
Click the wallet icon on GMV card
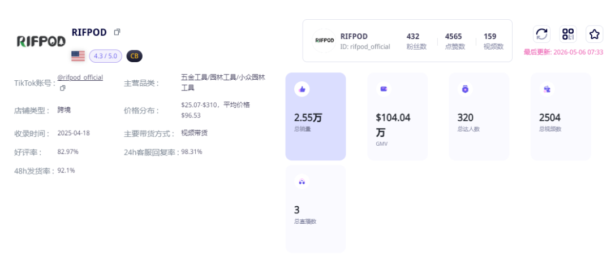click(384, 89)
